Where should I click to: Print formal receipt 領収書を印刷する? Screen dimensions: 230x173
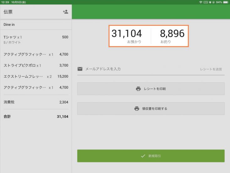151,109
